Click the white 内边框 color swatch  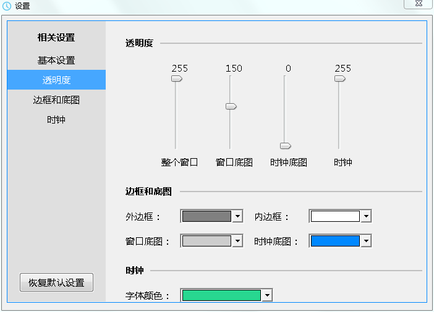tap(334, 216)
